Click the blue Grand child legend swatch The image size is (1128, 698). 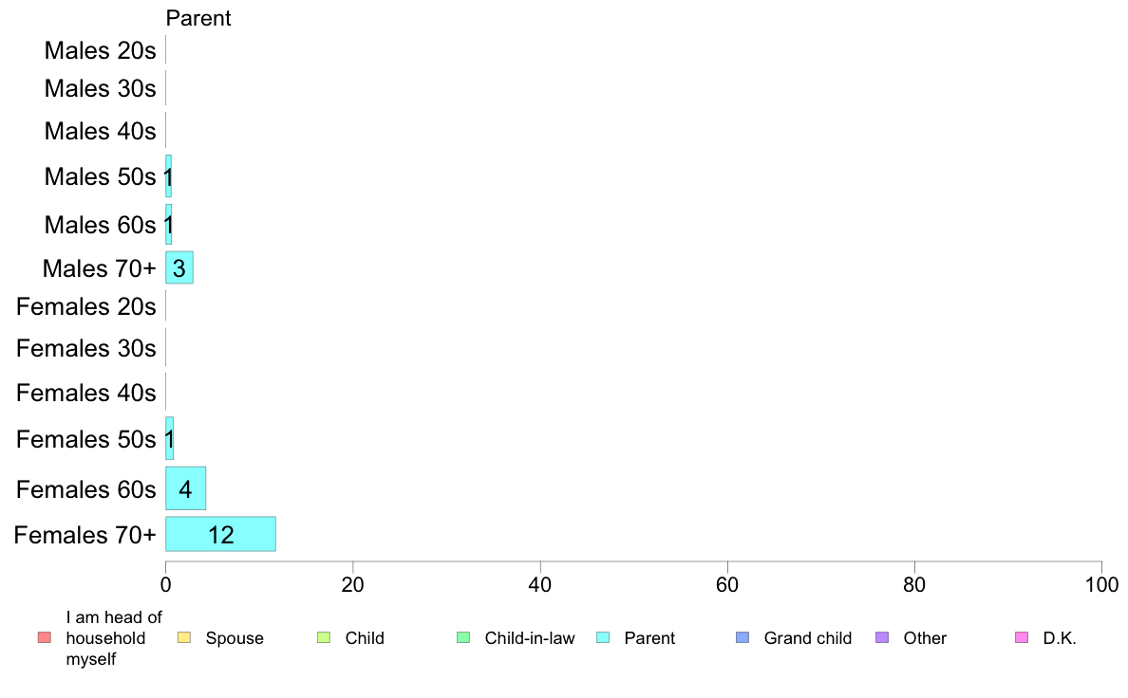pos(743,637)
